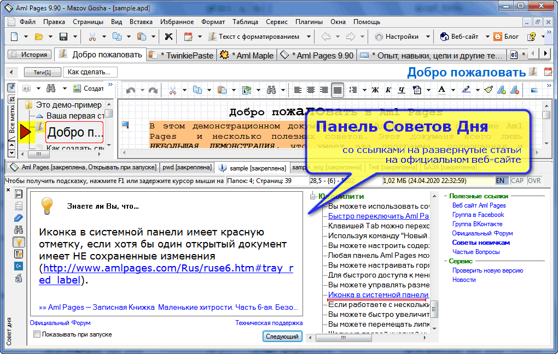558x354 pixels.
Task: Align text right in the editor toolbar
Action: (324, 90)
